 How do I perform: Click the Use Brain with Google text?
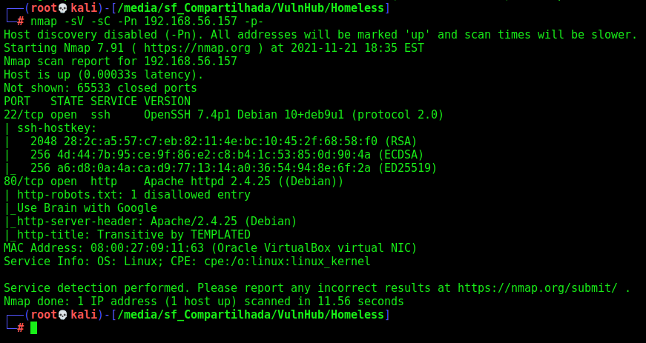click(x=87, y=208)
